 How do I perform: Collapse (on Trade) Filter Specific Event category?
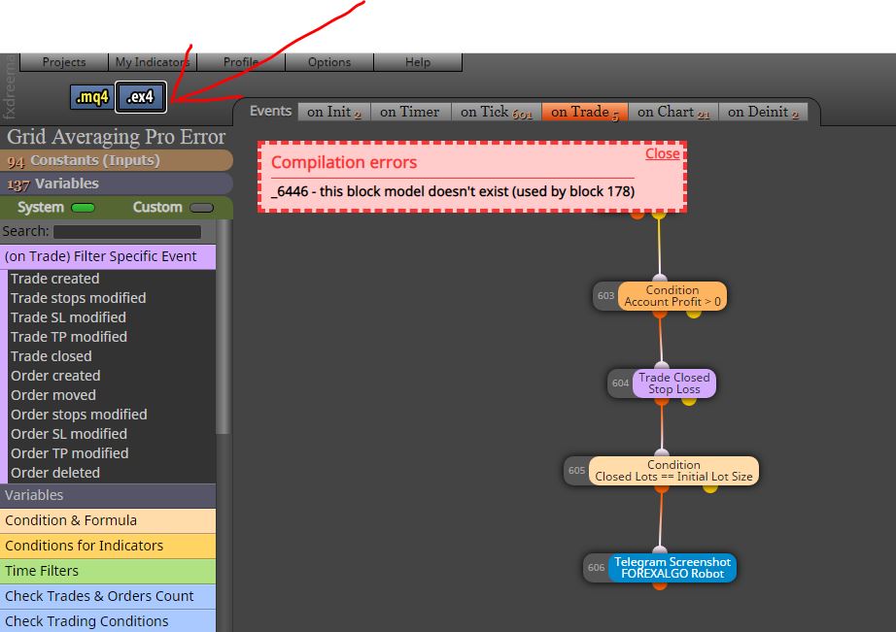108,256
